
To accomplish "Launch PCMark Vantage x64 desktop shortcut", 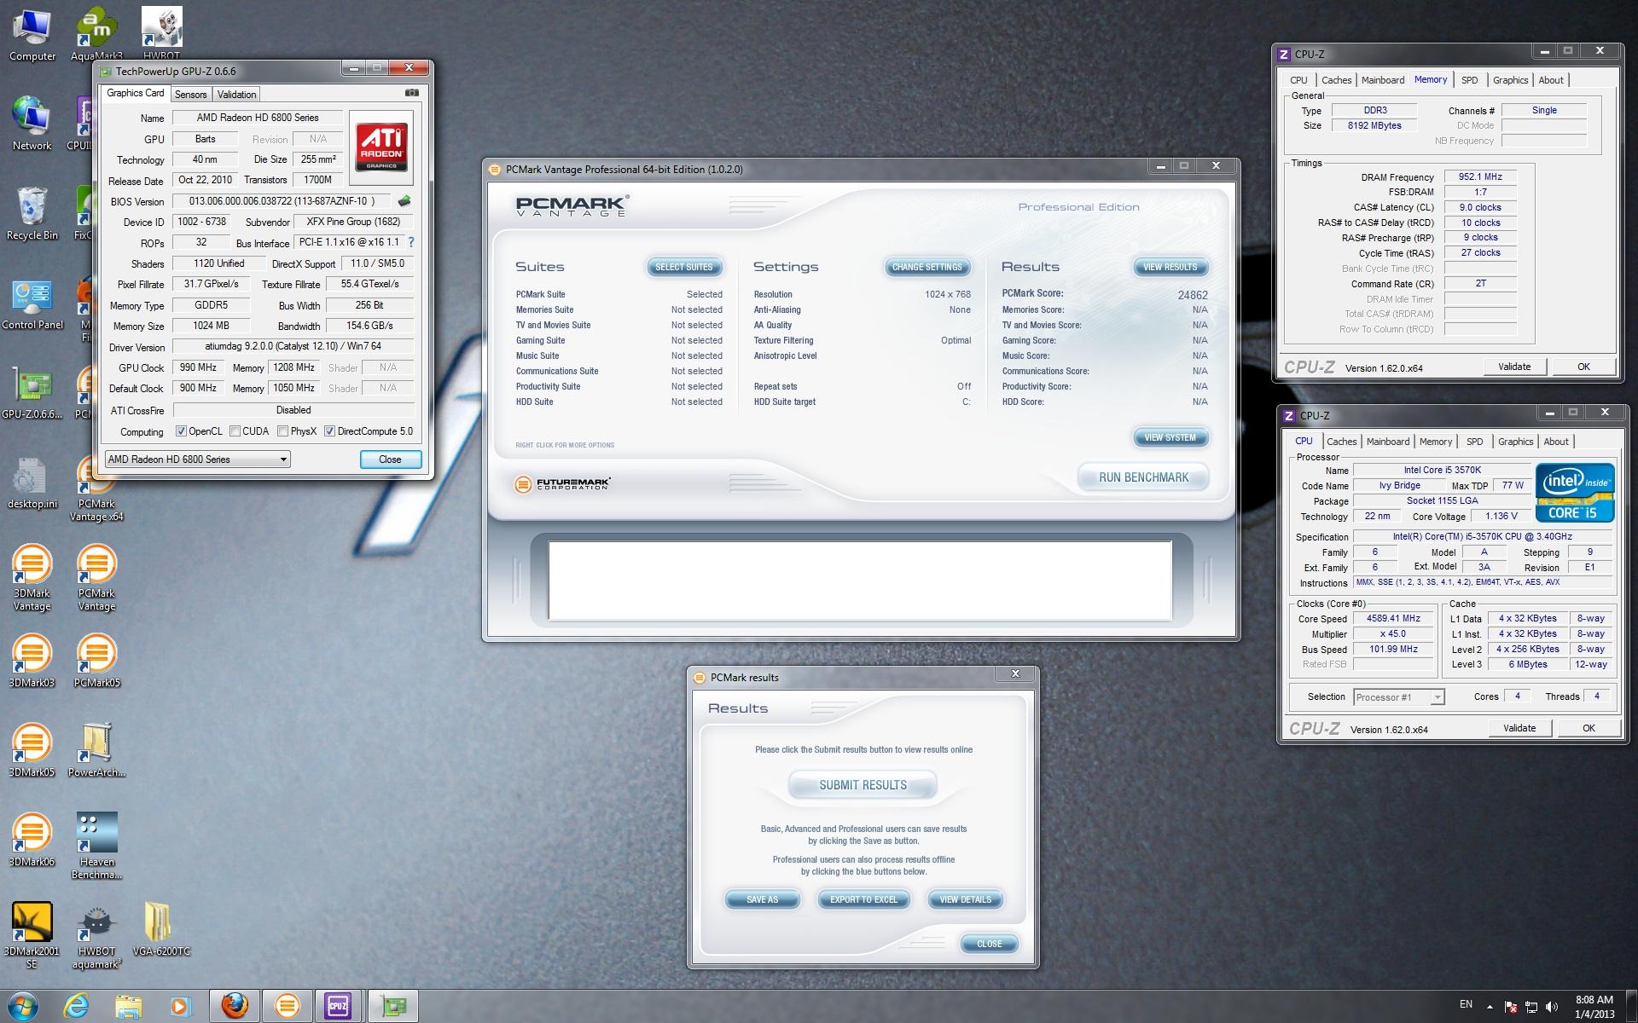I will point(96,489).
